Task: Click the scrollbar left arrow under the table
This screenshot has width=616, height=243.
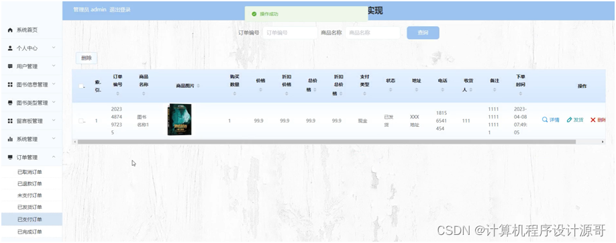Action: (x=74, y=142)
